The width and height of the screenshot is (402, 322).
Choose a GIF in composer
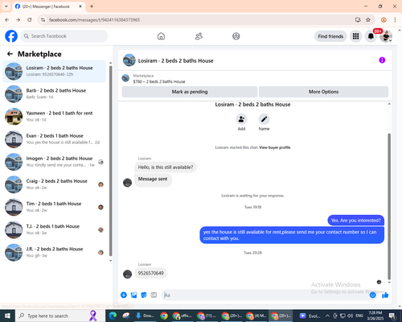154,295
